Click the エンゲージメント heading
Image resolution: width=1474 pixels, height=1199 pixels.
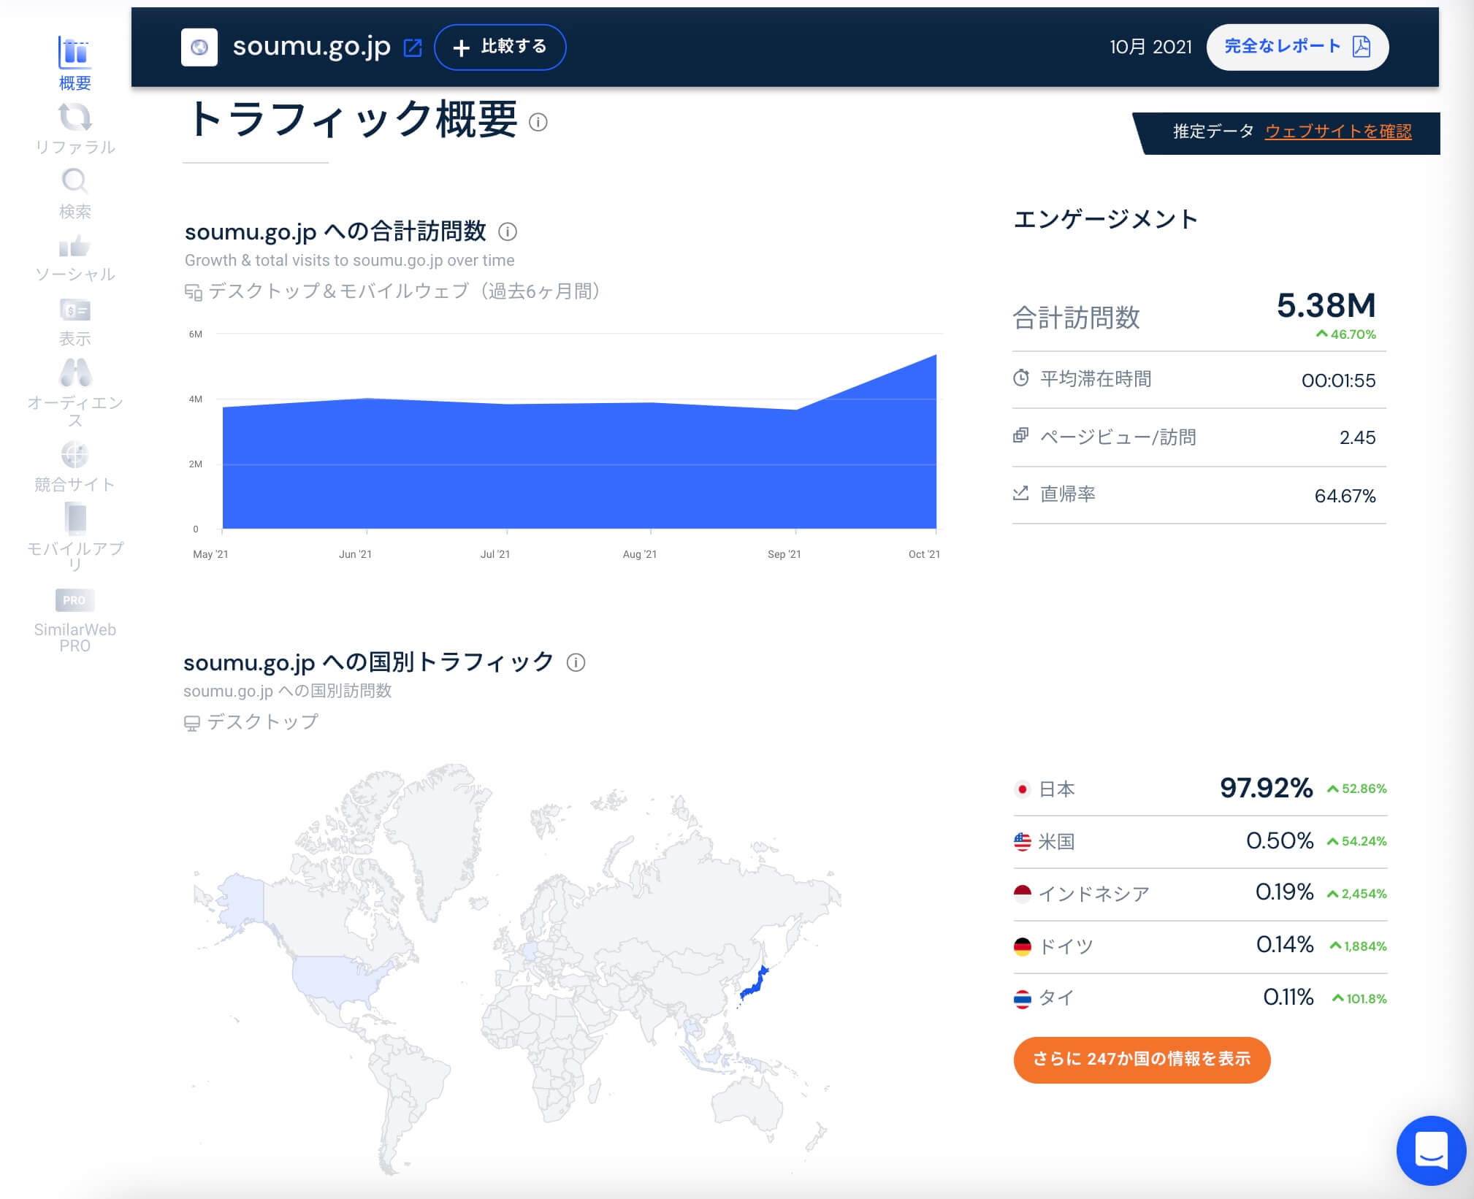tap(1105, 219)
